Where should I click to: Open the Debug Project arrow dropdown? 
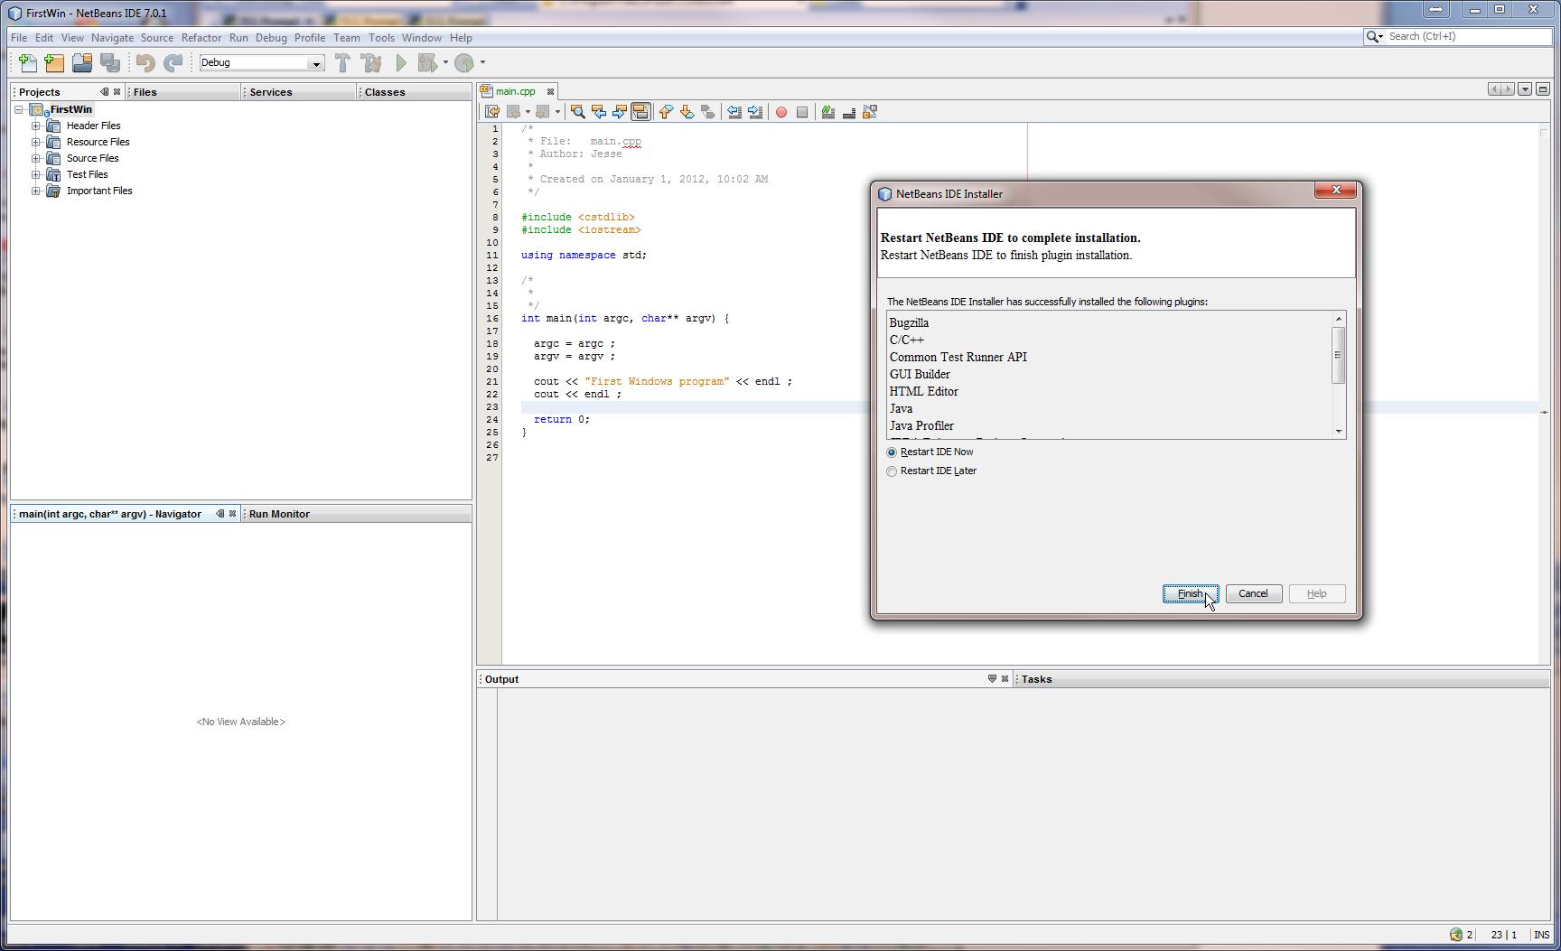tap(445, 62)
